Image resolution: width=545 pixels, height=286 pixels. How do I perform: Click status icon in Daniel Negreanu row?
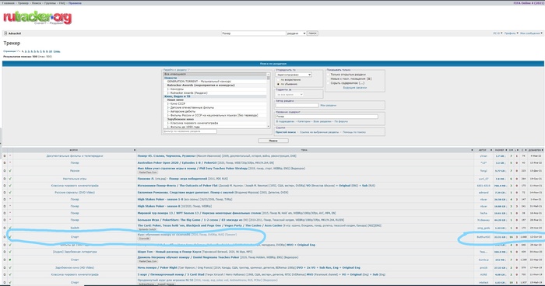pyautogui.click(x=10, y=260)
